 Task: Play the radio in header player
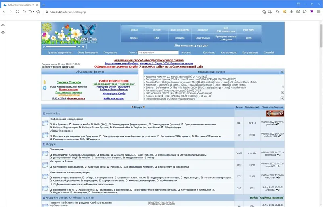tap(44, 47)
